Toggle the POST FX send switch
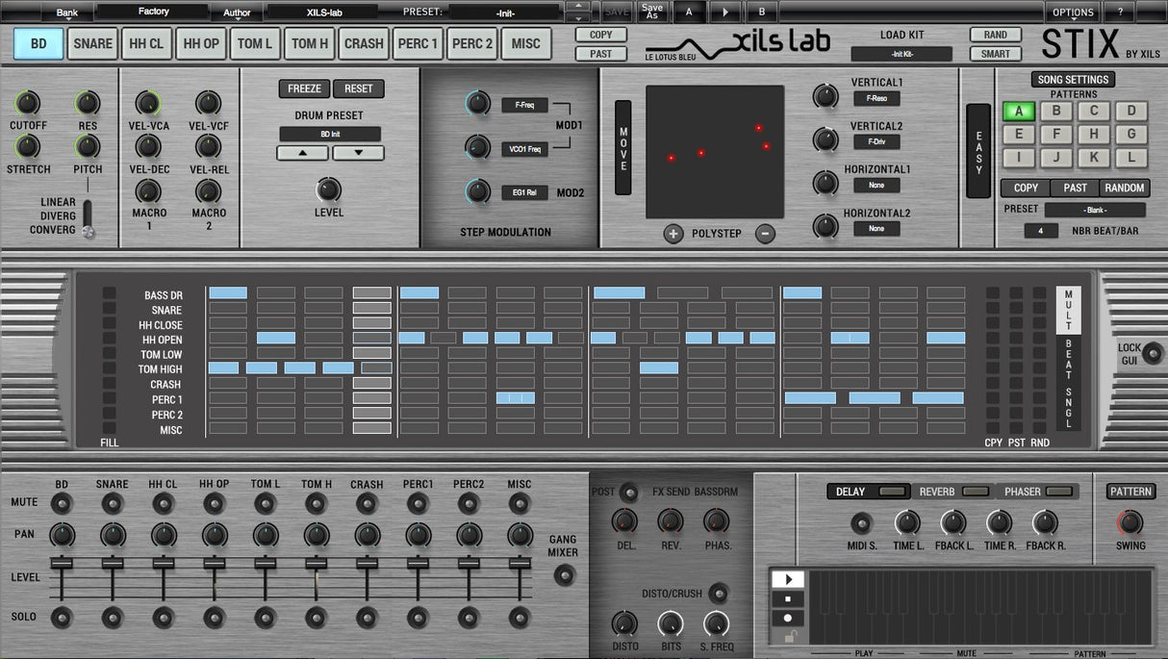 click(x=629, y=493)
